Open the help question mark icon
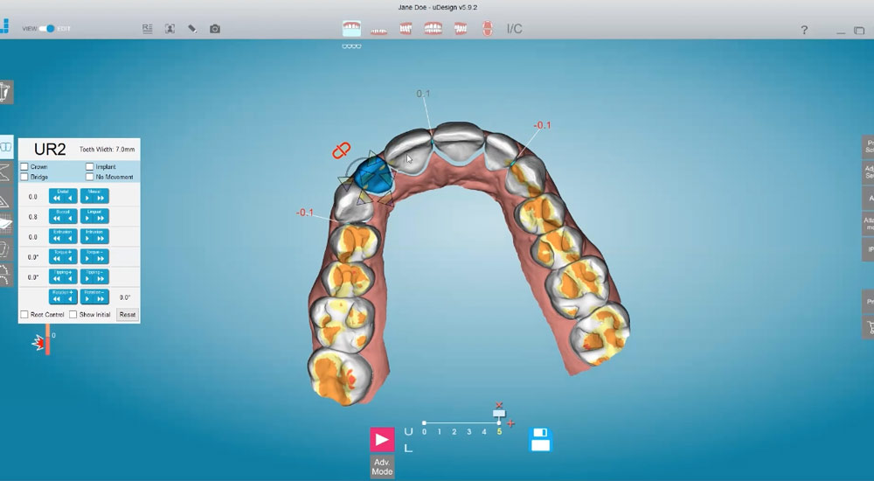Viewport: 874px width, 481px height. pyautogui.click(x=804, y=31)
